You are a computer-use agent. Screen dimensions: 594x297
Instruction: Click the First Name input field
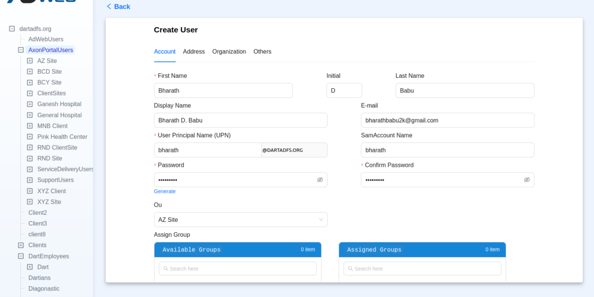223,90
